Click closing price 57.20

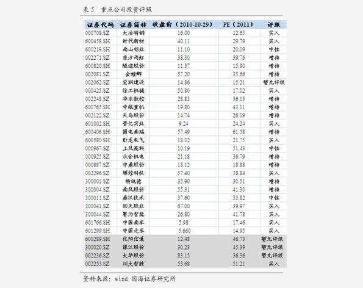point(184,74)
